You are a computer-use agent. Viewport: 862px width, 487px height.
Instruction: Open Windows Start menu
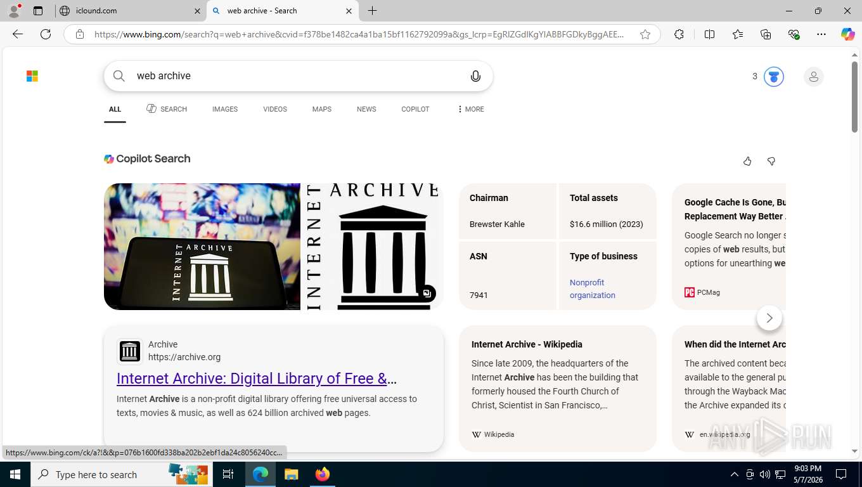(x=15, y=474)
